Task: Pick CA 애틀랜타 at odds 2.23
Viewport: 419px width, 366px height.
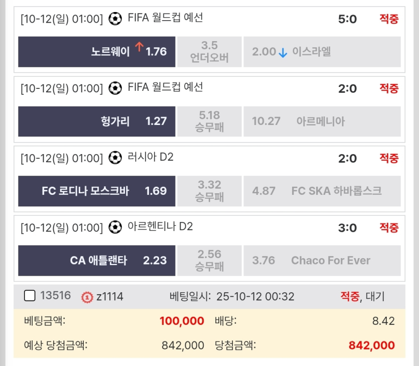Action: pyautogui.click(x=95, y=260)
